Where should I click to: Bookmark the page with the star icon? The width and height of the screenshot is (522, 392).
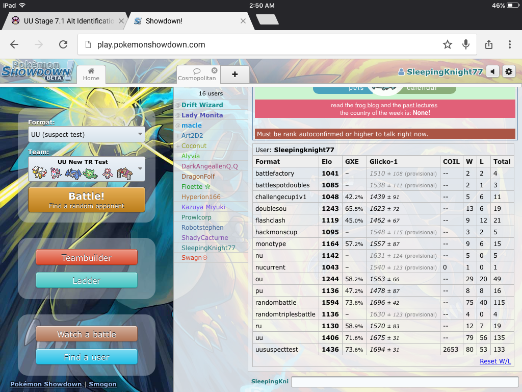click(x=448, y=44)
